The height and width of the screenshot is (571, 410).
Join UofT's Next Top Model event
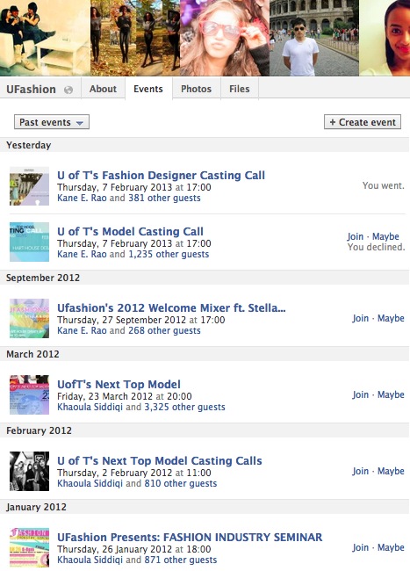[x=360, y=394]
